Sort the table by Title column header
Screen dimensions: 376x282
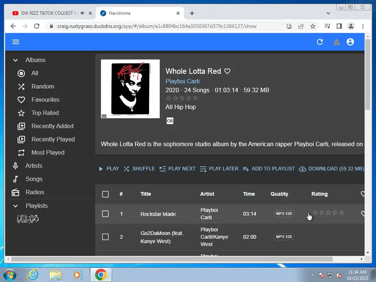[x=145, y=194]
